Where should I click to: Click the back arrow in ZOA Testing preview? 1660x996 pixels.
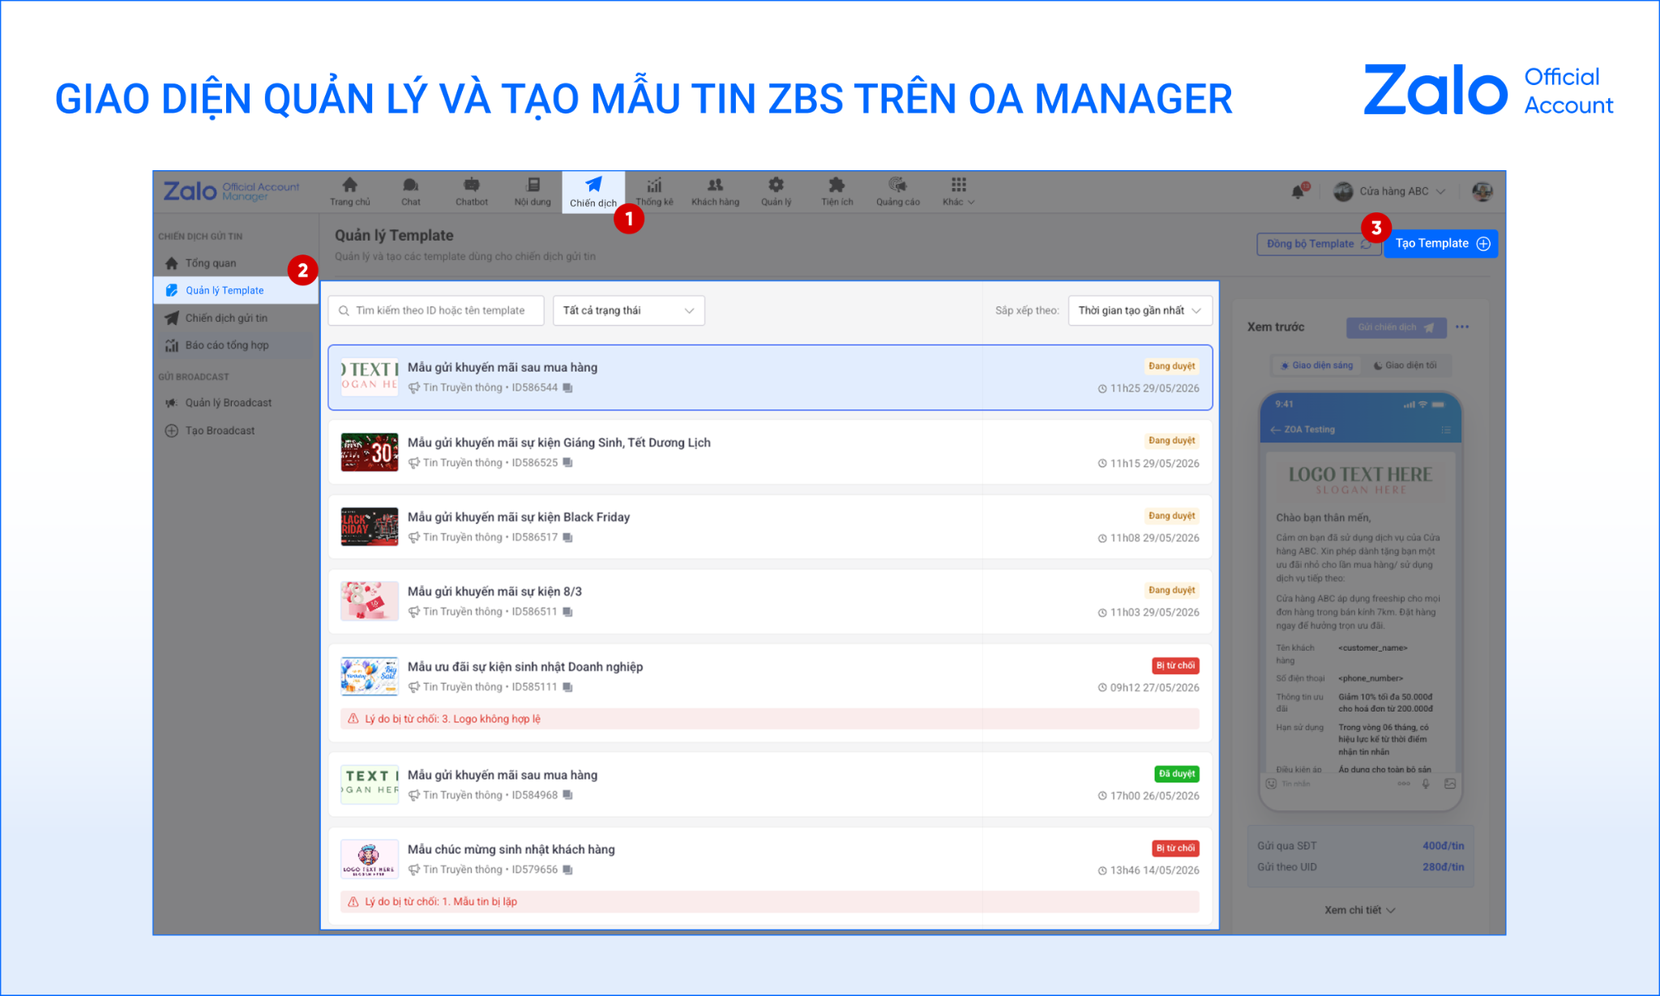tap(1275, 430)
